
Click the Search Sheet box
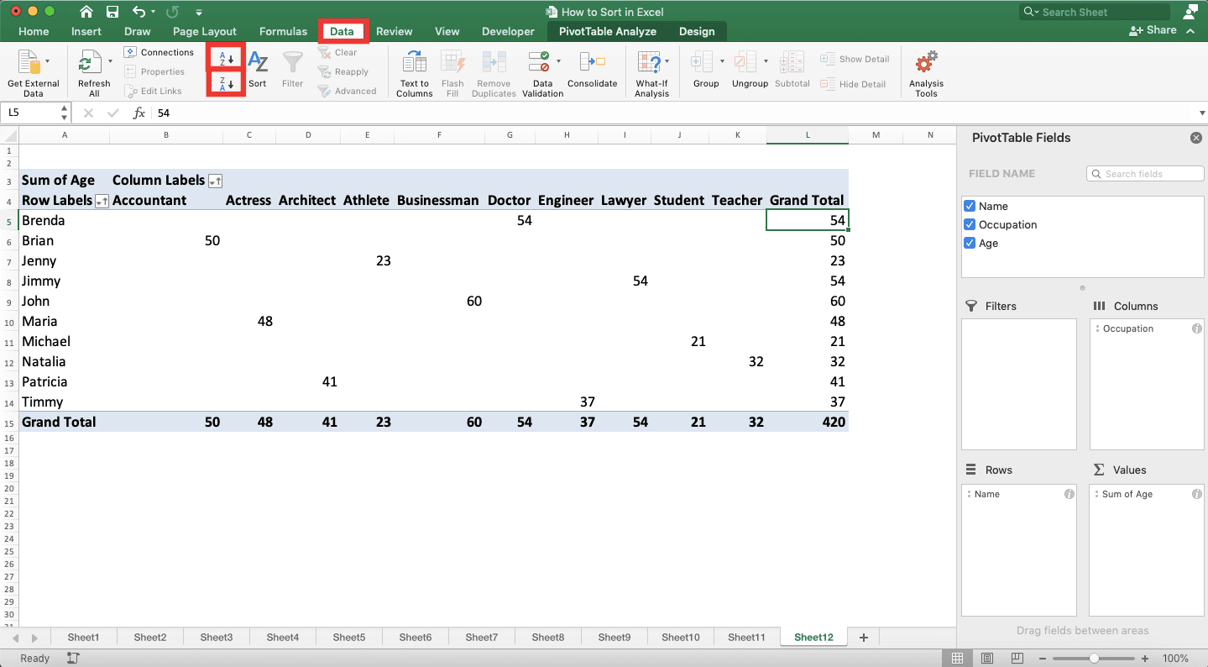point(1095,12)
